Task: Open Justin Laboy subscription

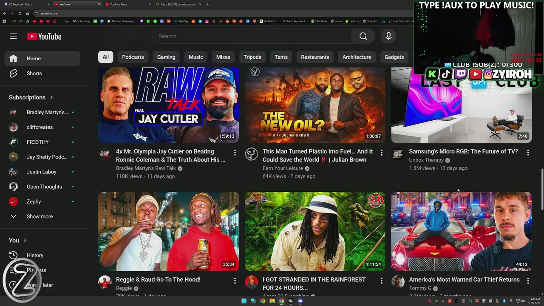Action: tap(42, 172)
